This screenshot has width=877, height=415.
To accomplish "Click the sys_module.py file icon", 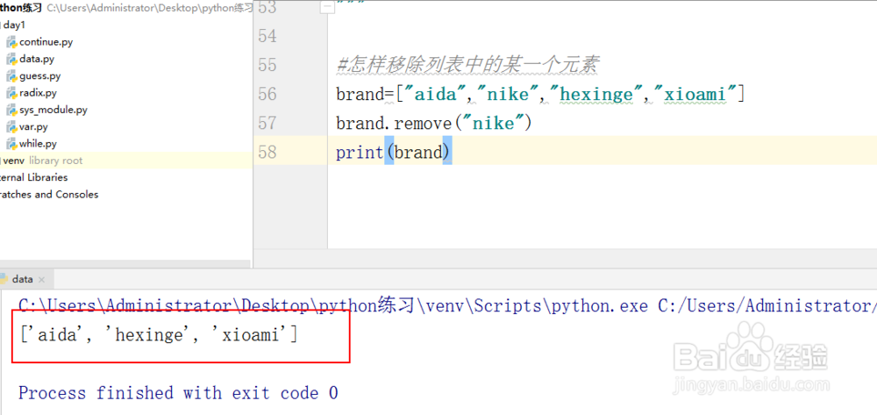I will pos(11,110).
